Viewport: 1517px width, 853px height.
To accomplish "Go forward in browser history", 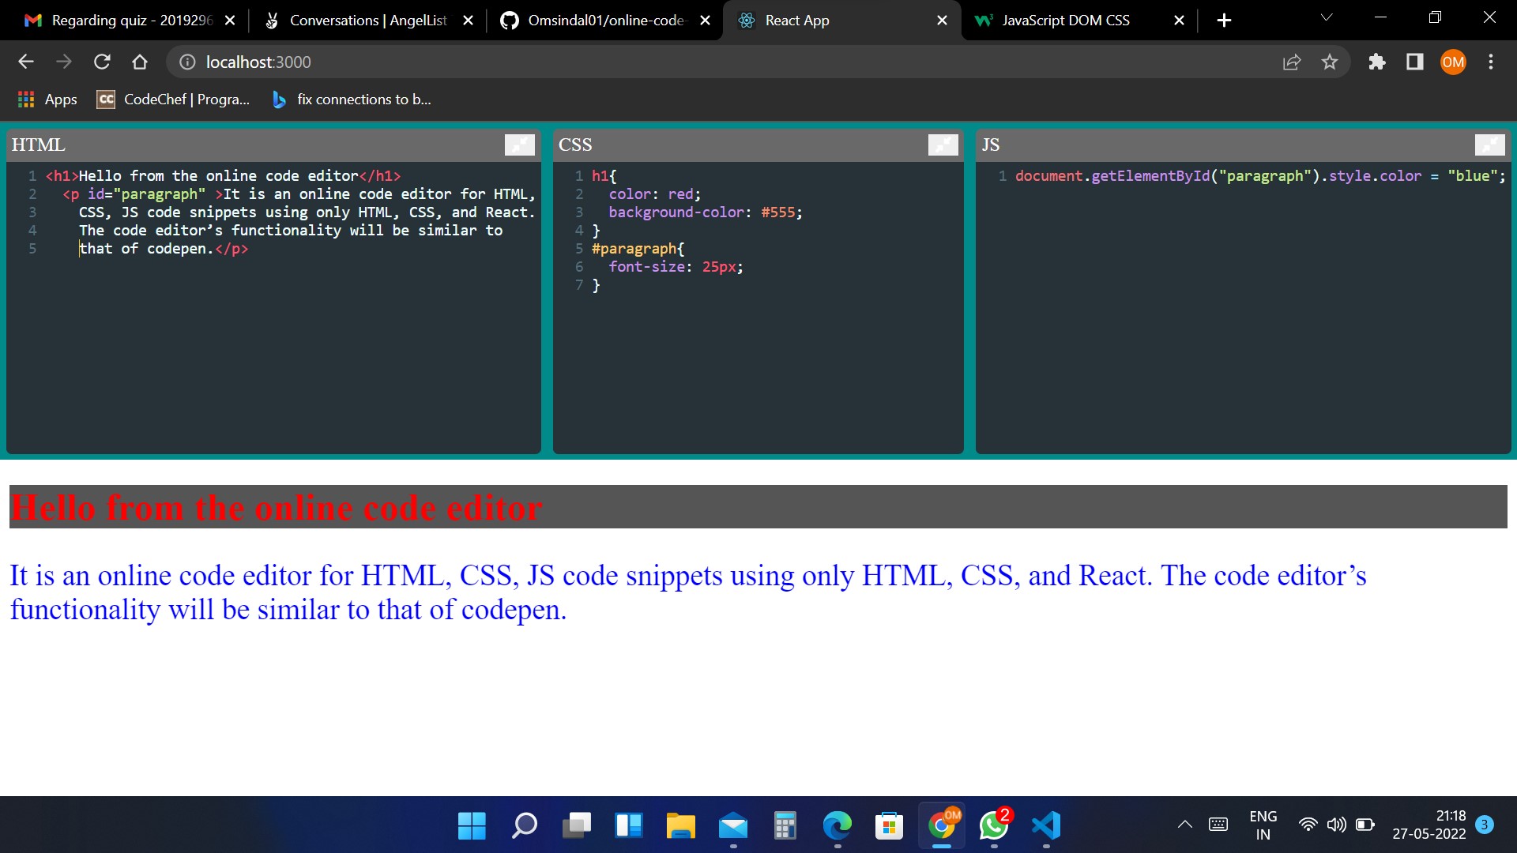I will coord(64,62).
